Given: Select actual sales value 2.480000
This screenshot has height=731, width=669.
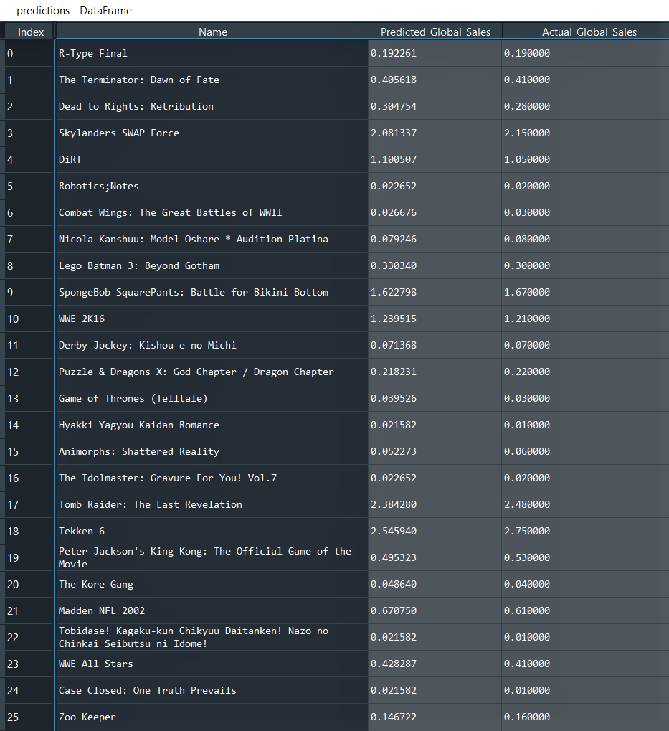Looking at the screenshot, I should click(x=586, y=505).
